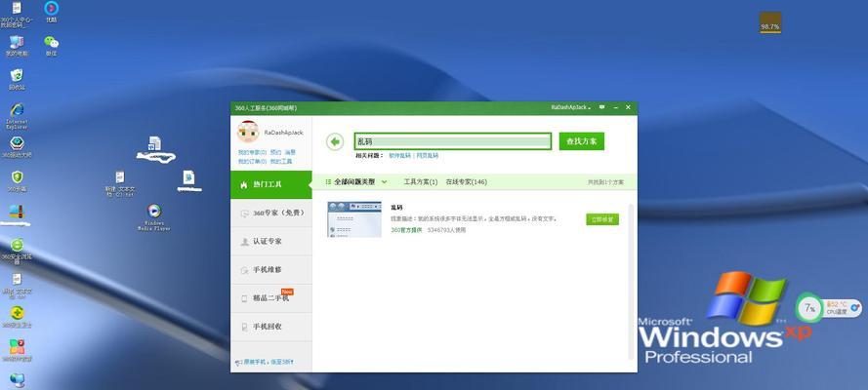Viewport: 868px width, 390px height.
Task: Click the flame icon beside 热门工具
Action: click(244, 184)
